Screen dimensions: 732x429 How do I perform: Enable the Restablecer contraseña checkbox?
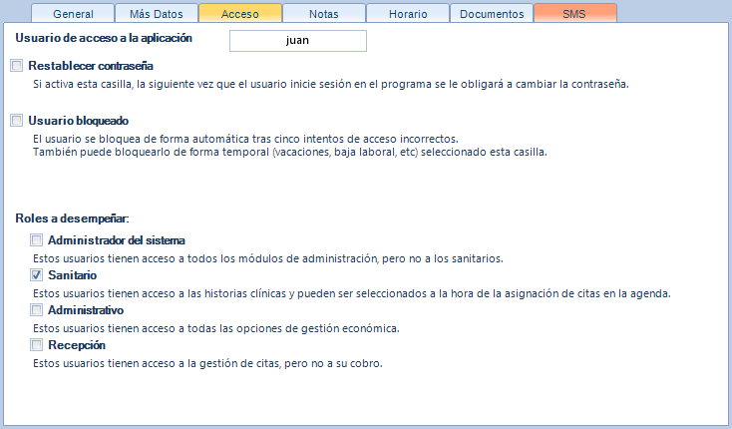pyautogui.click(x=16, y=66)
